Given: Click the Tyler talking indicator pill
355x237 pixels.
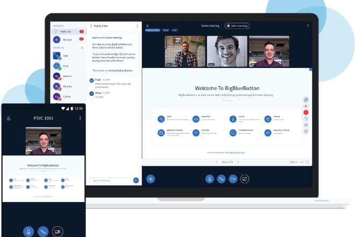Looking at the screenshot, I should point(166,30).
